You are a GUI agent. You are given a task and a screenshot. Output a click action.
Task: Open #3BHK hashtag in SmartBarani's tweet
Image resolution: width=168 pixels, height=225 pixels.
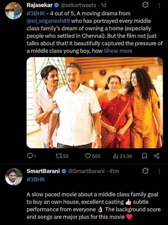point(36,179)
